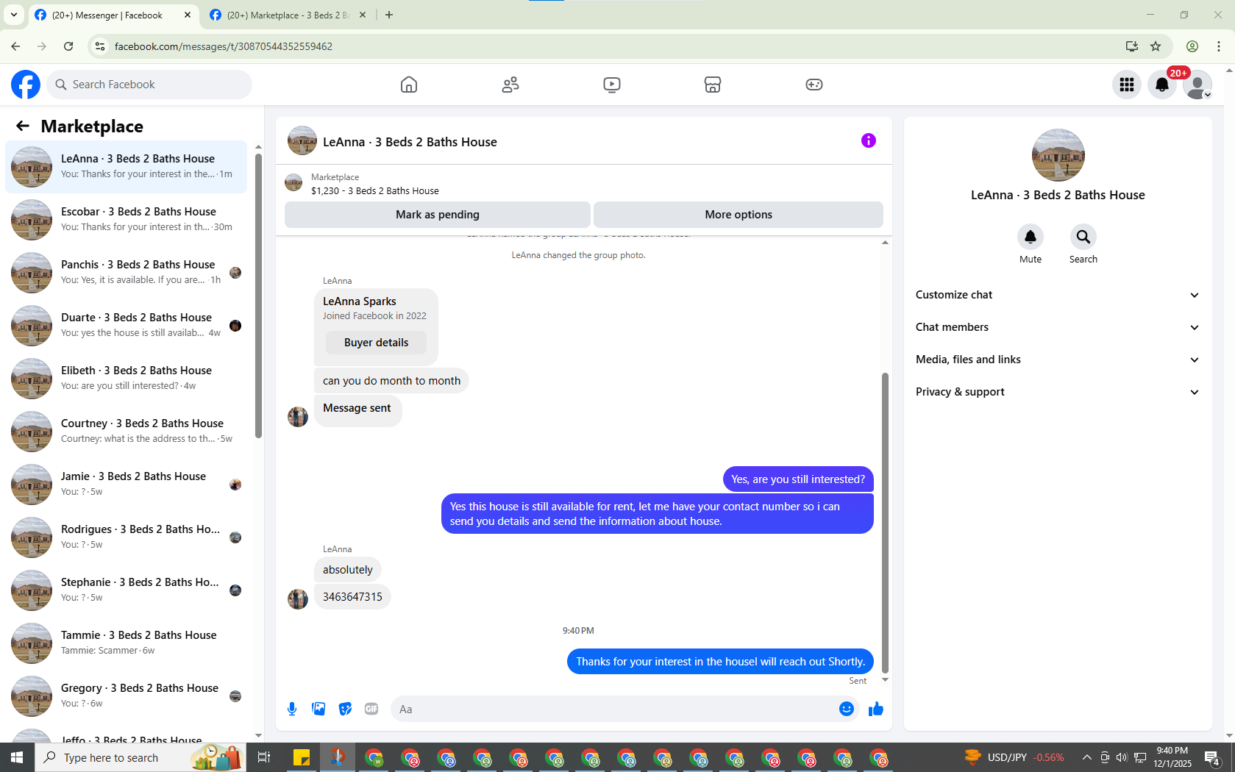Image resolution: width=1235 pixels, height=772 pixels.
Task: Record a voice clip with the microphone icon
Action: [292, 709]
